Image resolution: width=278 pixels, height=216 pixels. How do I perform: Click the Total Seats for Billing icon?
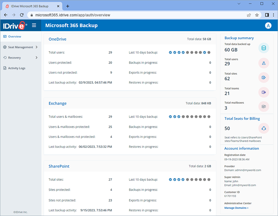(x=264, y=128)
